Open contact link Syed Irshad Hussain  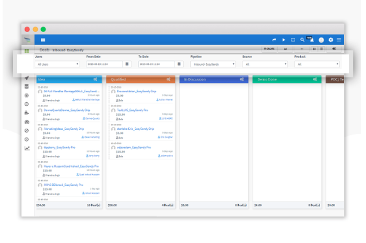(x=88, y=175)
